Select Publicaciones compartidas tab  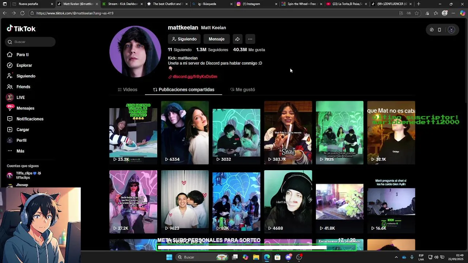click(184, 89)
